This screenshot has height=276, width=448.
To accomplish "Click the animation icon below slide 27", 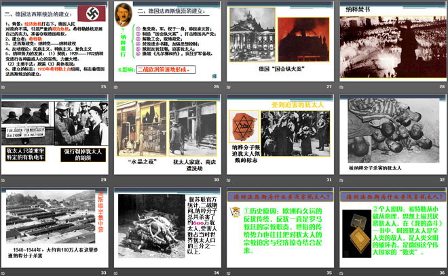I will 229,87.
